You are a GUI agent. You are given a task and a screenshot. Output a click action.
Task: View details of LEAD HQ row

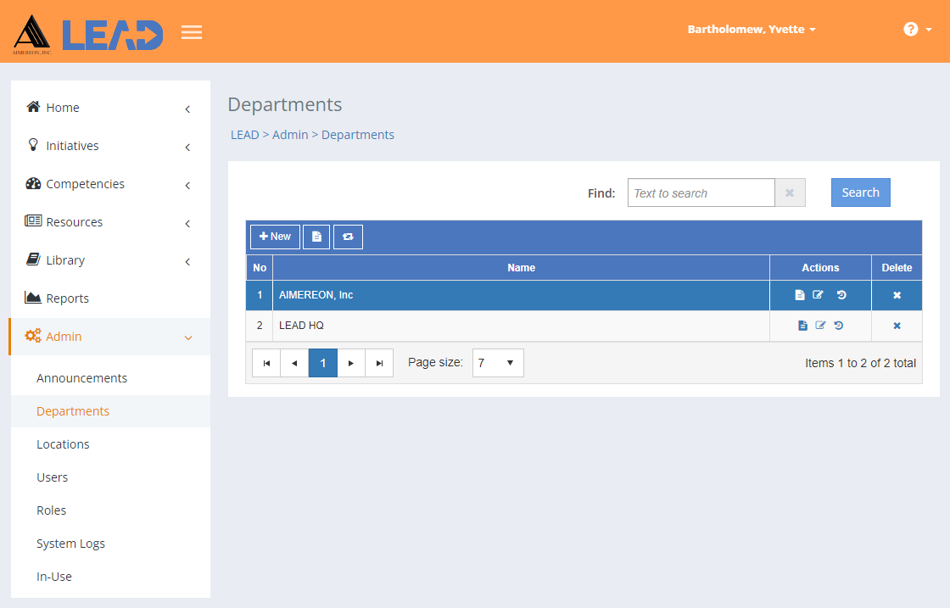pyautogui.click(x=802, y=326)
